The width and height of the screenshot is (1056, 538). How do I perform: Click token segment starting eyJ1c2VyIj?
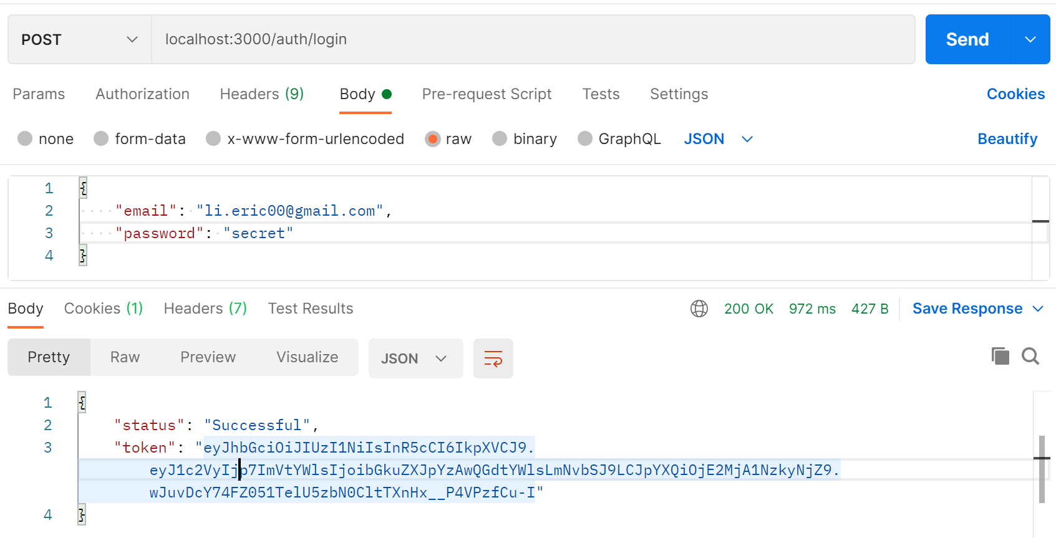pyautogui.click(x=495, y=470)
